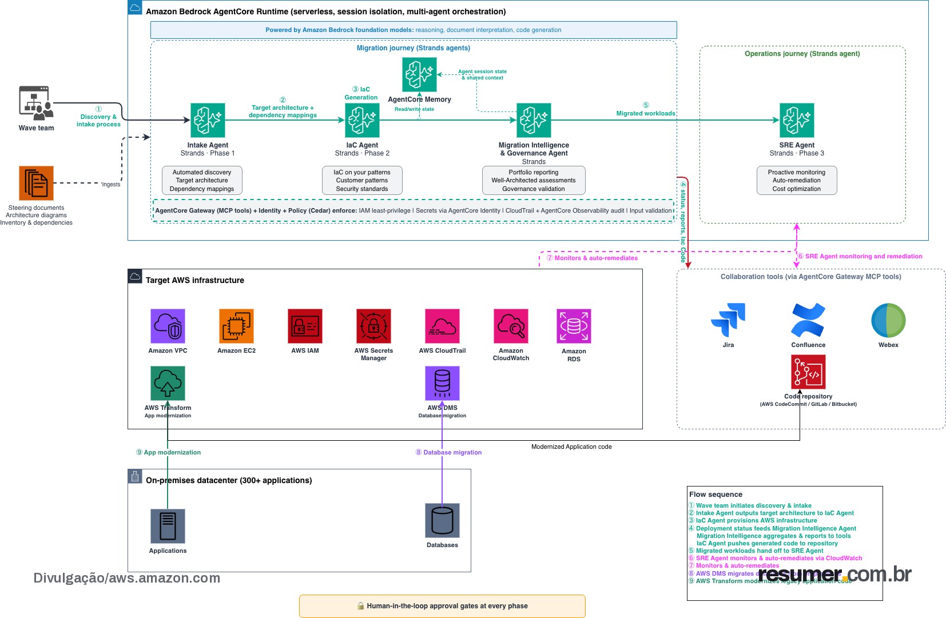Select the Steering documents icon
Screen dimensions: 946x618
[36, 183]
